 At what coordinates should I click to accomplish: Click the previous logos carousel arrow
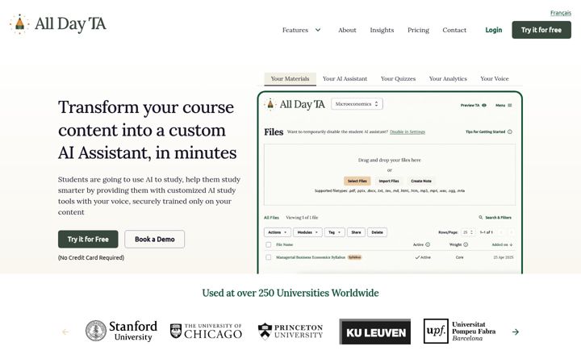pos(65,332)
